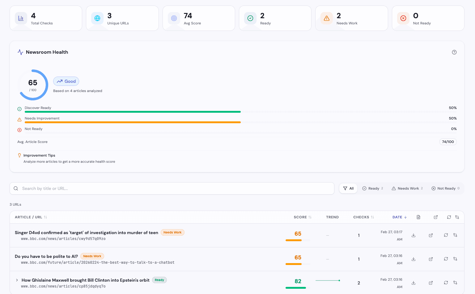Expand the Ghislaine Maxwell article row
Viewport: 475px width, 294px height.
17,280
